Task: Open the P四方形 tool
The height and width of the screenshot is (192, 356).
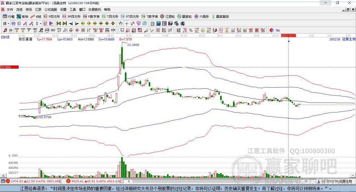Action: (52, 17)
